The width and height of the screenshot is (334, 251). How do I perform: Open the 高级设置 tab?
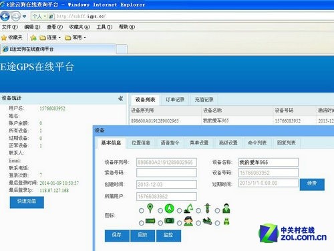[x=228, y=143]
